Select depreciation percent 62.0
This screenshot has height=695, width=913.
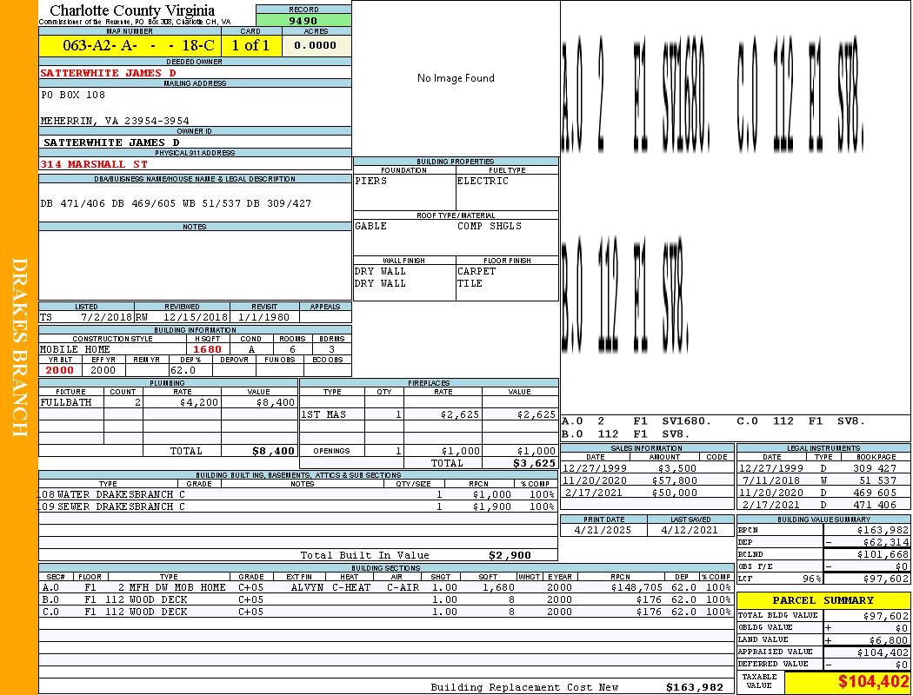[183, 370]
